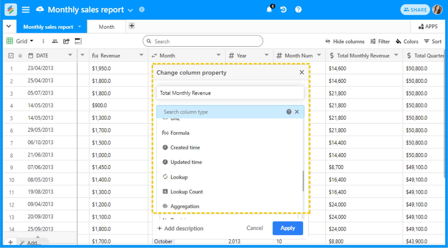Open the help question mark icon

(298, 9)
